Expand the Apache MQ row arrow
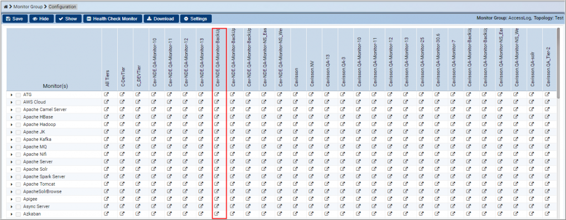566x220 pixels. [12, 147]
